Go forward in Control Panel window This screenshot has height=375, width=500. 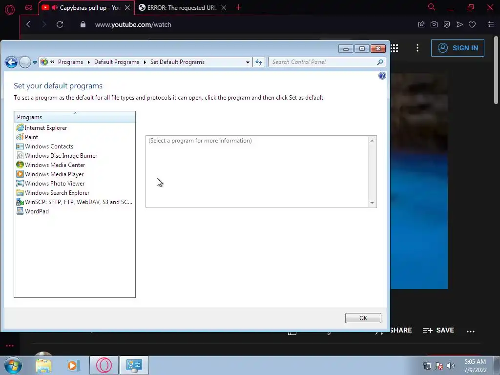tap(25, 62)
